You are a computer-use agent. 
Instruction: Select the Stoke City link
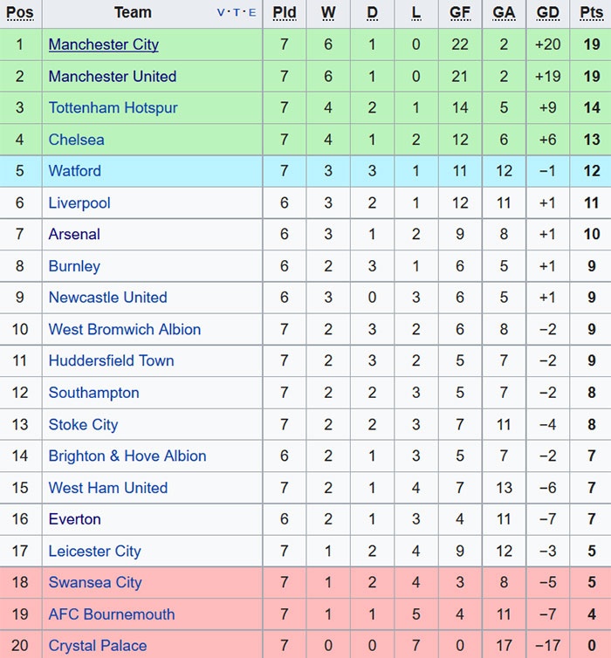(83, 424)
